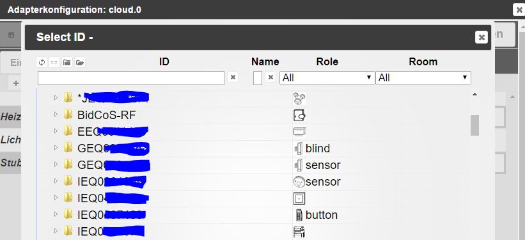
Task: Collapse all nodes folder icon
Action: (x=67, y=62)
